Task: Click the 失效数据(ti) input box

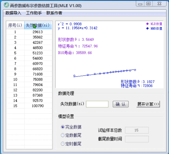Action: pos(97,104)
